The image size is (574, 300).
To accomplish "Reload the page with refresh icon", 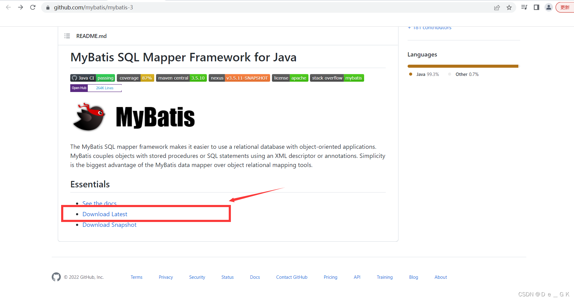I will coord(33,7).
